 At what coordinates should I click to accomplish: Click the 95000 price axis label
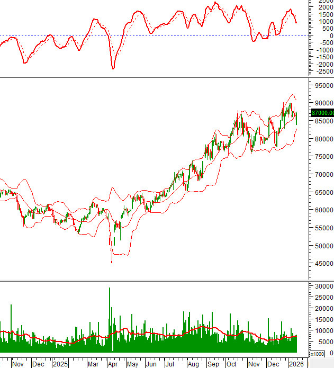pyautogui.click(x=323, y=85)
